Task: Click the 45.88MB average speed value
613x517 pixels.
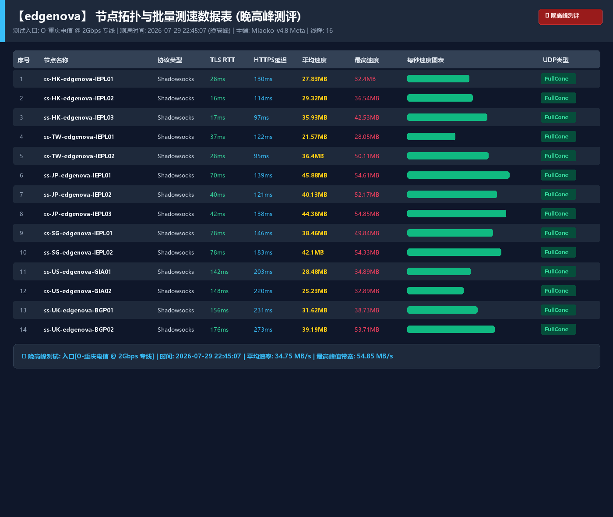Action: pyautogui.click(x=315, y=175)
